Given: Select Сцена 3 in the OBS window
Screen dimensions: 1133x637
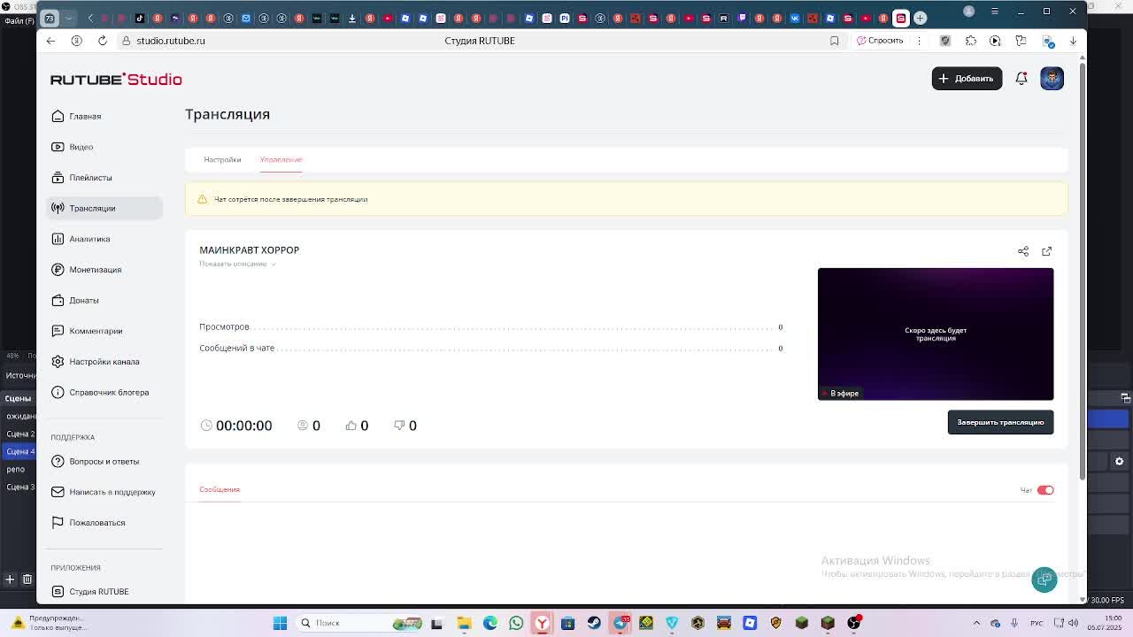Looking at the screenshot, I should (x=20, y=487).
